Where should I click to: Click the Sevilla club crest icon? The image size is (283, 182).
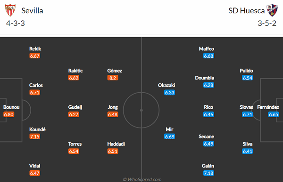(10, 10)
